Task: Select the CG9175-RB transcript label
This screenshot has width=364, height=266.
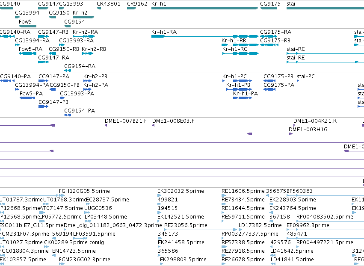Action: 275,40
